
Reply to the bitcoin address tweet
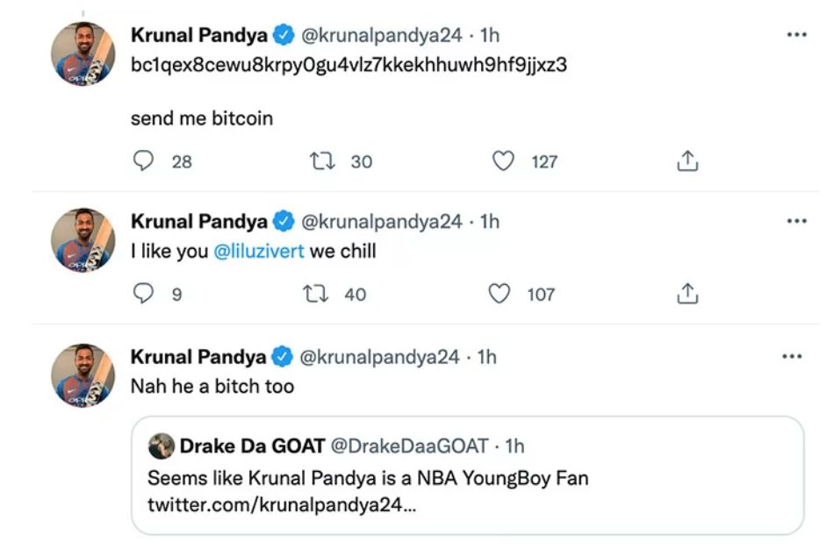click(x=144, y=161)
